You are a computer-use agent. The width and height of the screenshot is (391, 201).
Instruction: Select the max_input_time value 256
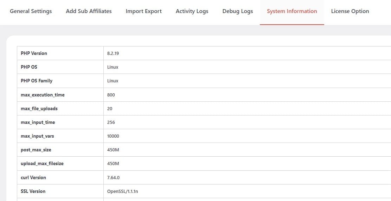(111, 123)
